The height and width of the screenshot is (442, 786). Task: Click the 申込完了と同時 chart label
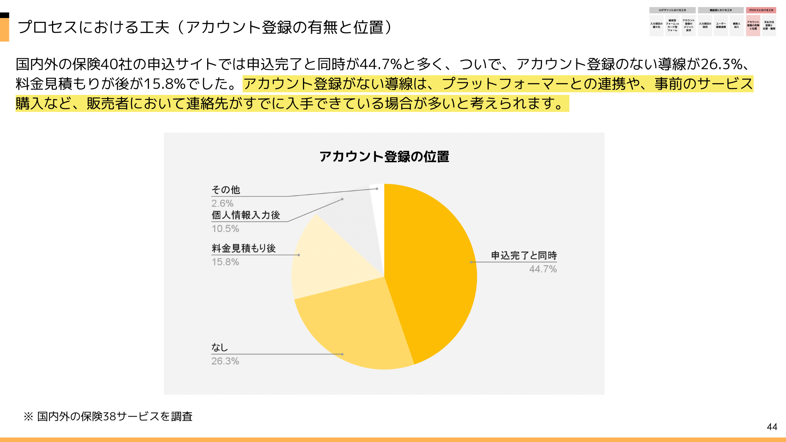[524, 256]
